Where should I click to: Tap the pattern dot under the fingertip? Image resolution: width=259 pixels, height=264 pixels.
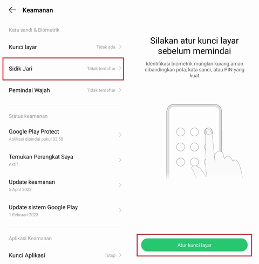click(x=208, y=132)
